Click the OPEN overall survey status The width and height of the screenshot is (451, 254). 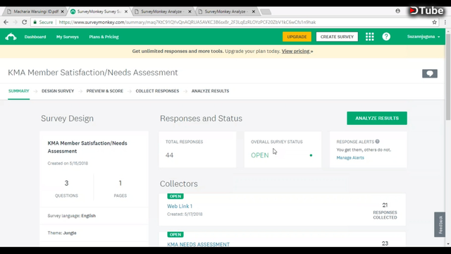(x=260, y=155)
